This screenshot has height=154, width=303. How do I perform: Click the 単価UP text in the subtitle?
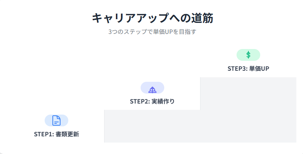(x=163, y=32)
